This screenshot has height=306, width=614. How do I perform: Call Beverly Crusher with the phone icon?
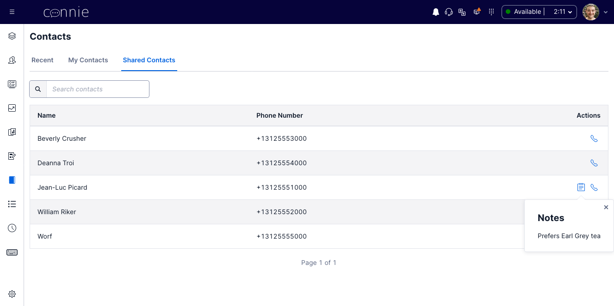pyautogui.click(x=594, y=138)
